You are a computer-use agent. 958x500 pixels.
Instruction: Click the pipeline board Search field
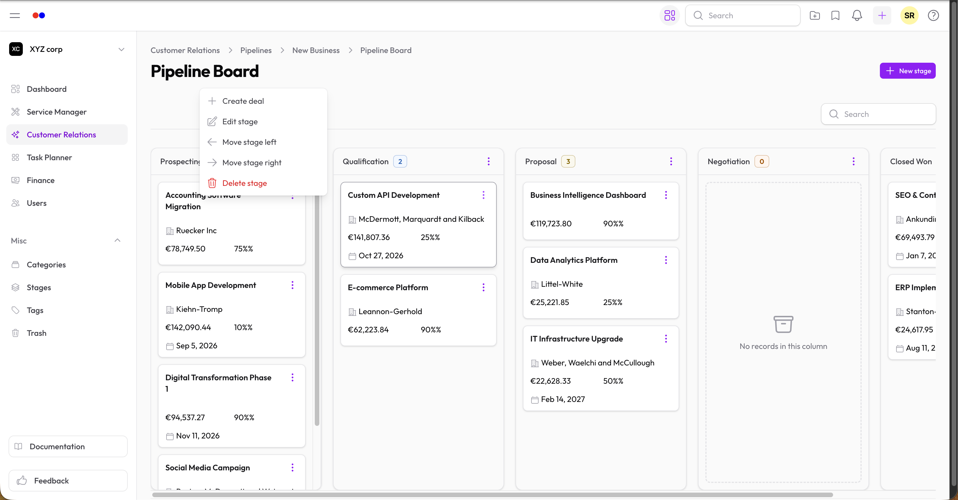coord(878,114)
